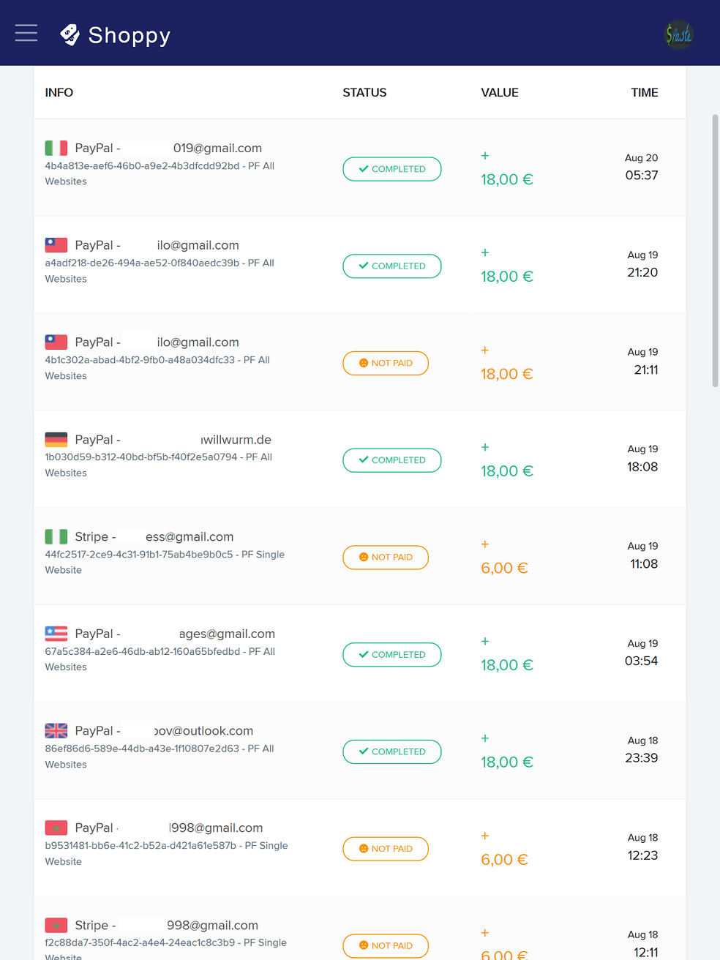
Task: Open the user profile avatar
Action: pos(678,34)
